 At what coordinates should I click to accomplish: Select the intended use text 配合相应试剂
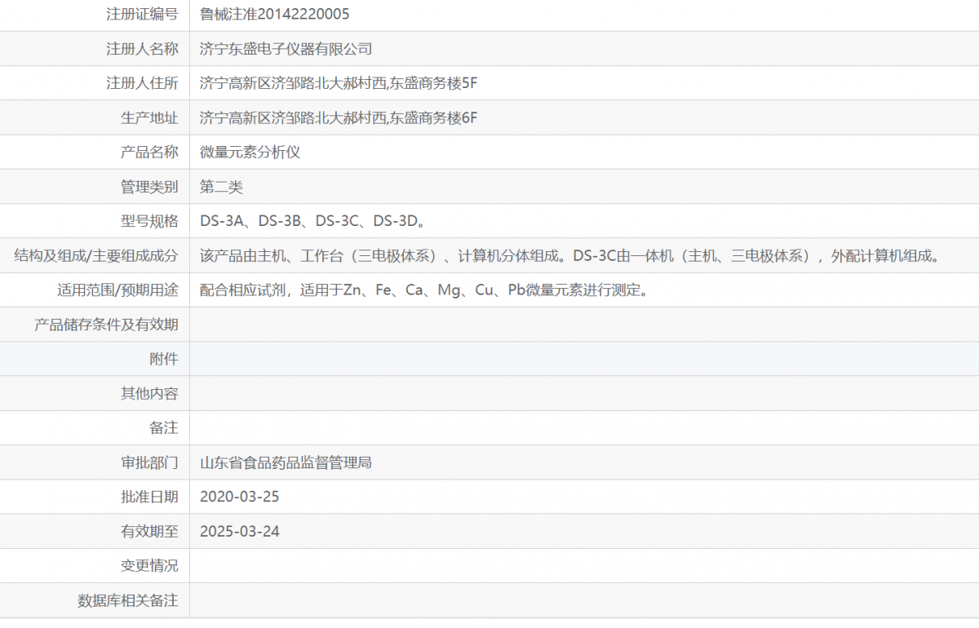tap(424, 290)
